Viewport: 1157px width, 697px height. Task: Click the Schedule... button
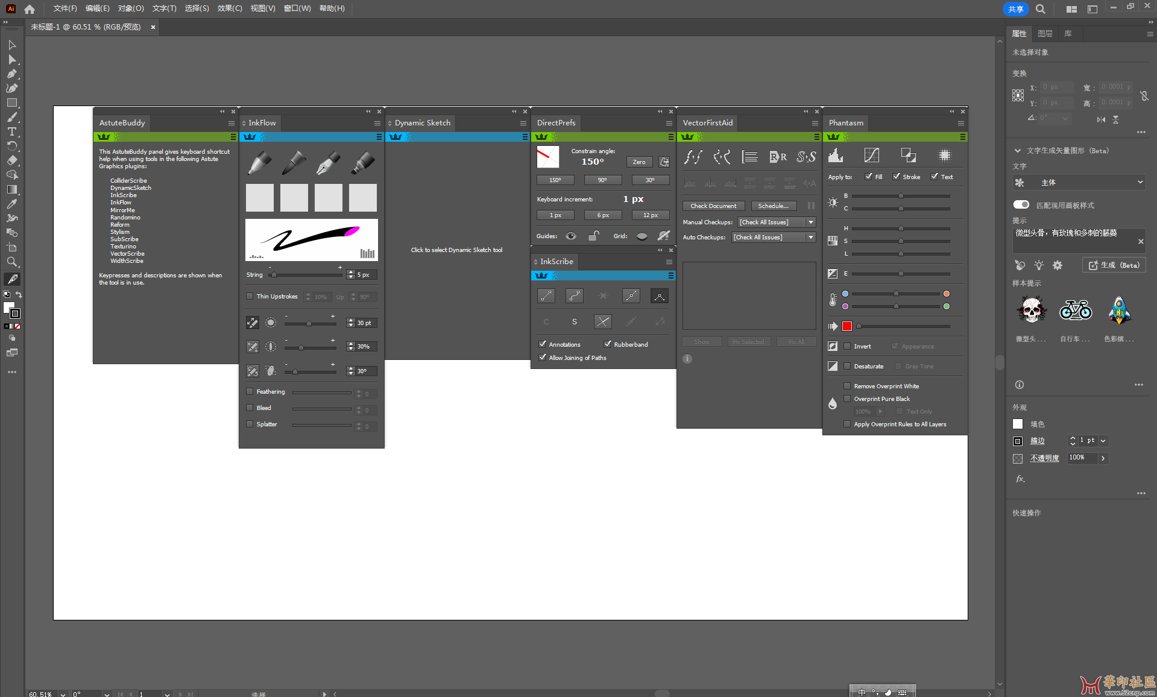pos(774,206)
